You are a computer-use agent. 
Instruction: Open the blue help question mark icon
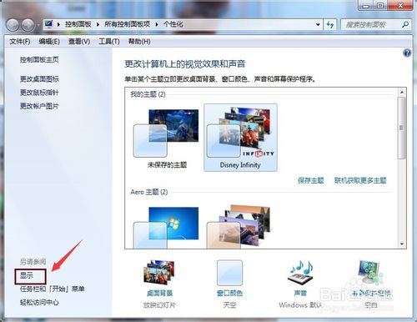[x=407, y=53]
